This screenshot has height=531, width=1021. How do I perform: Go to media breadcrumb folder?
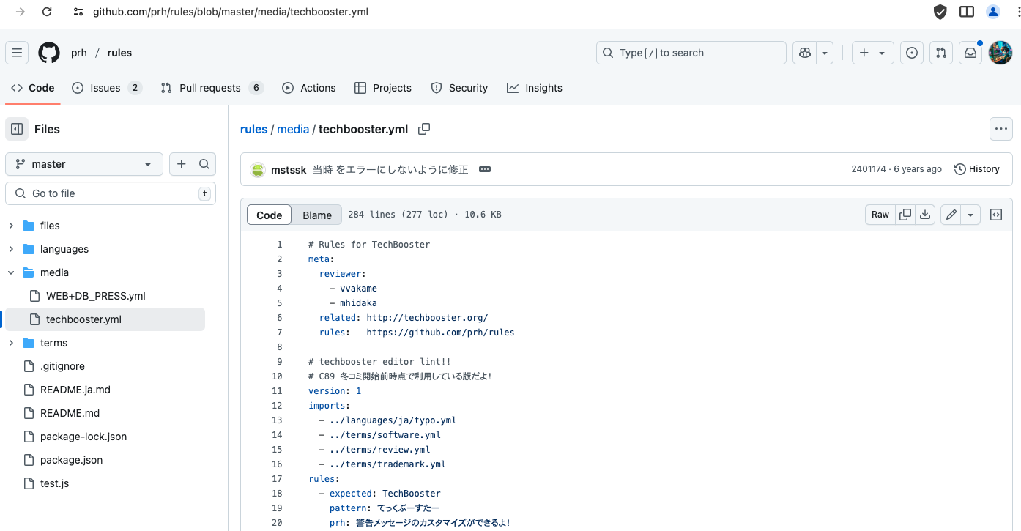click(x=293, y=129)
